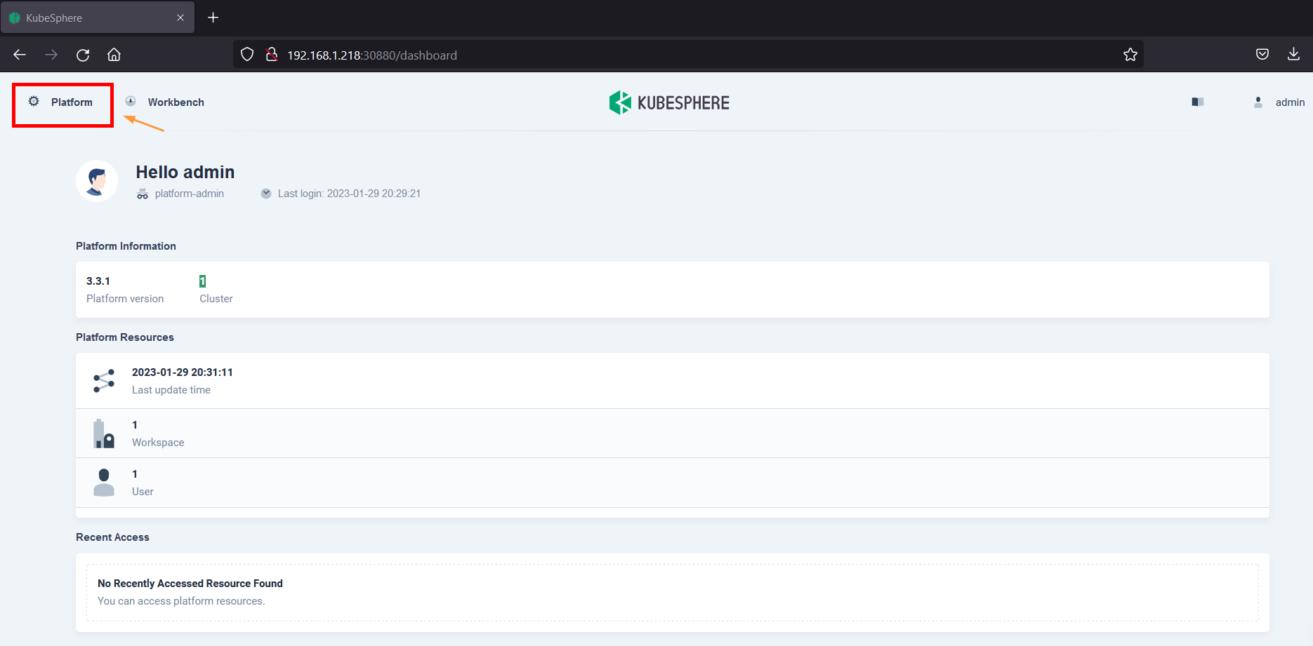The width and height of the screenshot is (1313, 646).
Task: Go back in browser history
Action: [20, 55]
